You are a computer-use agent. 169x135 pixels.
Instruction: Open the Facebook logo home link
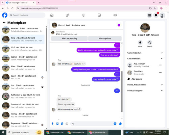point(5,15)
